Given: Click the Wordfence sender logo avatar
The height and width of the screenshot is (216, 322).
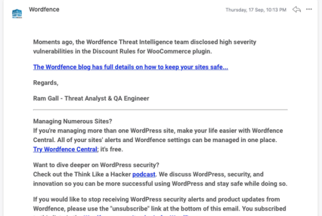Looking at the screenshot, I should point(17,14).
